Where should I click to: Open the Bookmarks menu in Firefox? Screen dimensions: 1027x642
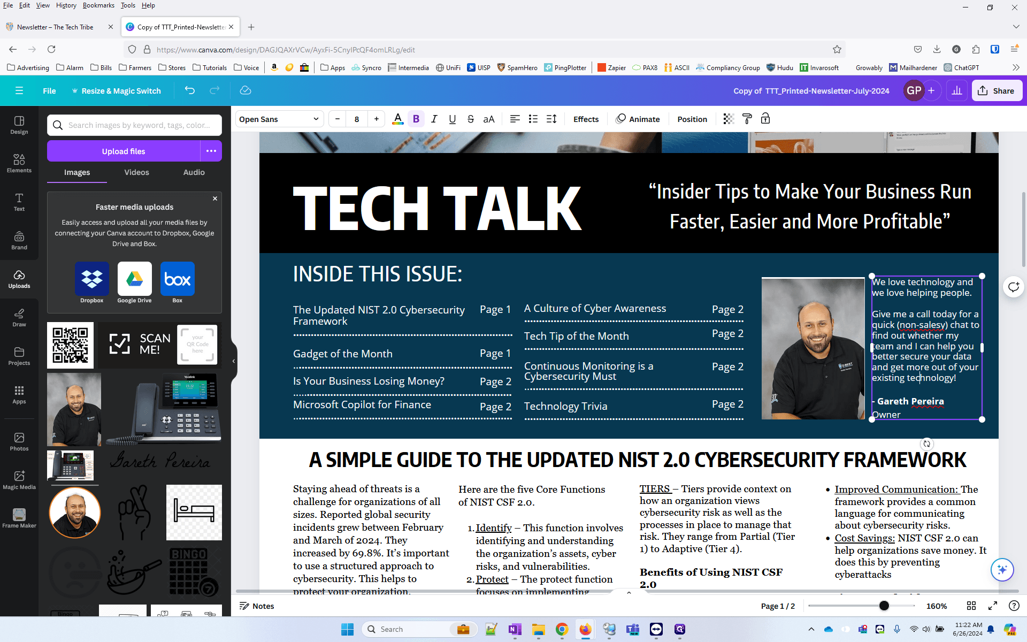(98, 5)
